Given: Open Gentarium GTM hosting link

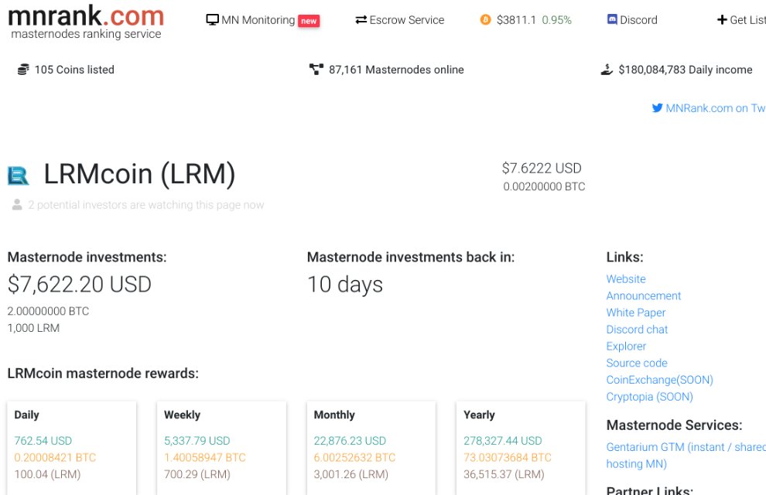Looking at the screenshot, I should coord(686,455).
